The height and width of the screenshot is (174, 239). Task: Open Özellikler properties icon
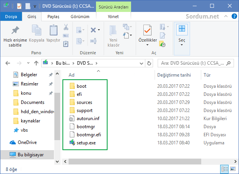[x=147, y=30]
